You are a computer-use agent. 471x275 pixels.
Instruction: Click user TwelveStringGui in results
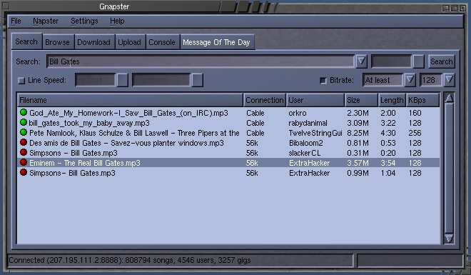click(x=315, y=133)
